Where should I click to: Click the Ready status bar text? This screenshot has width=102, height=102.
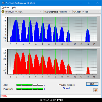(x=4, y=96)
